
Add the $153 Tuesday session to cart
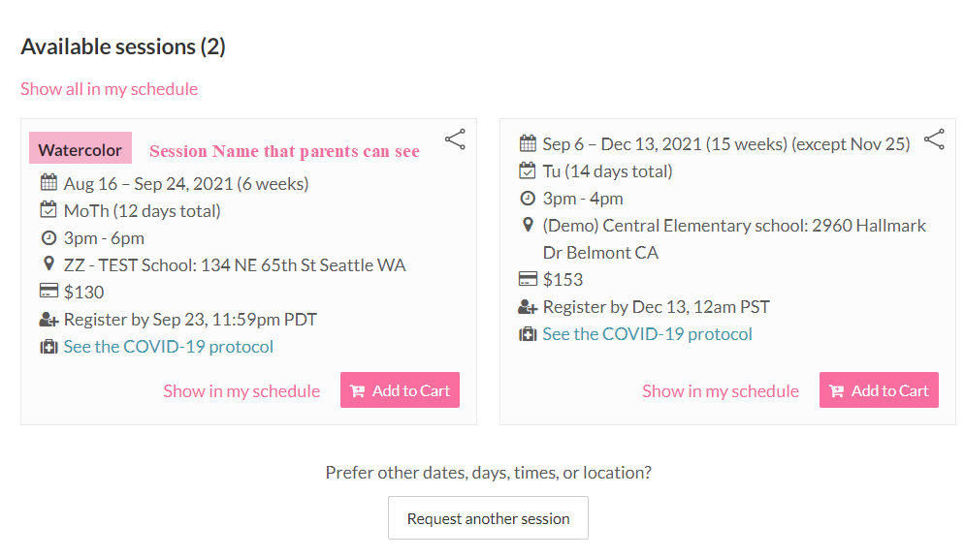coord(879,390)
